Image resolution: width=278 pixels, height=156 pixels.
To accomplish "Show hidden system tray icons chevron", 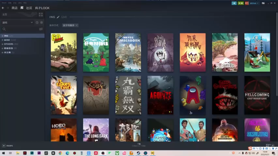I will pos(239,153).
